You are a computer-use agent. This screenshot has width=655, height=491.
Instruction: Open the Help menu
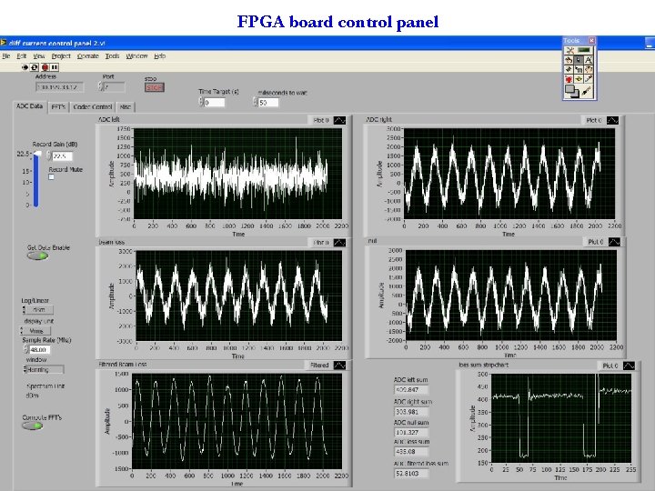159,56
